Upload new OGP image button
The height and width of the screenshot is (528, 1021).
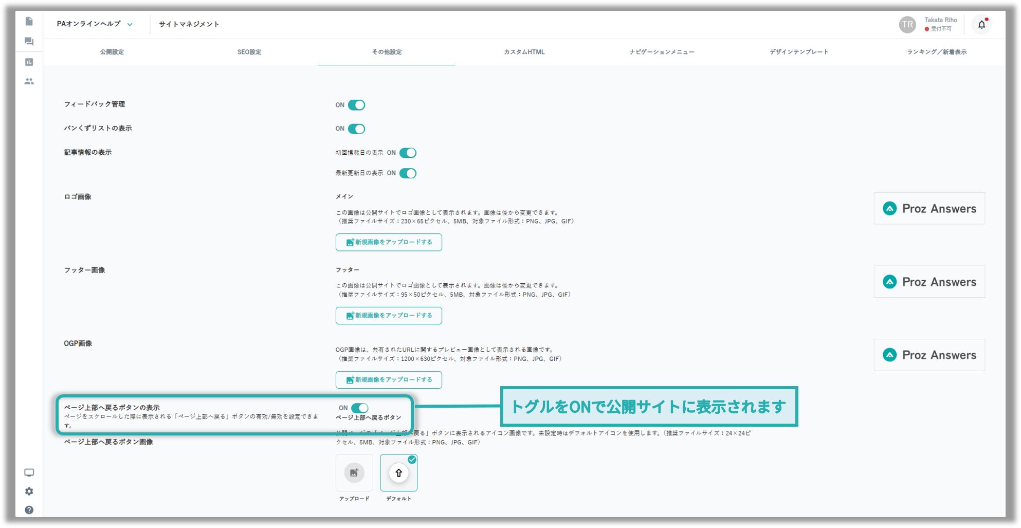point(389,380)
